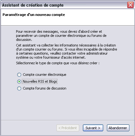The width and height of the screenshot is (135, 136).
Task: Click empty gray area below the account options
Action: coord(68,105)
